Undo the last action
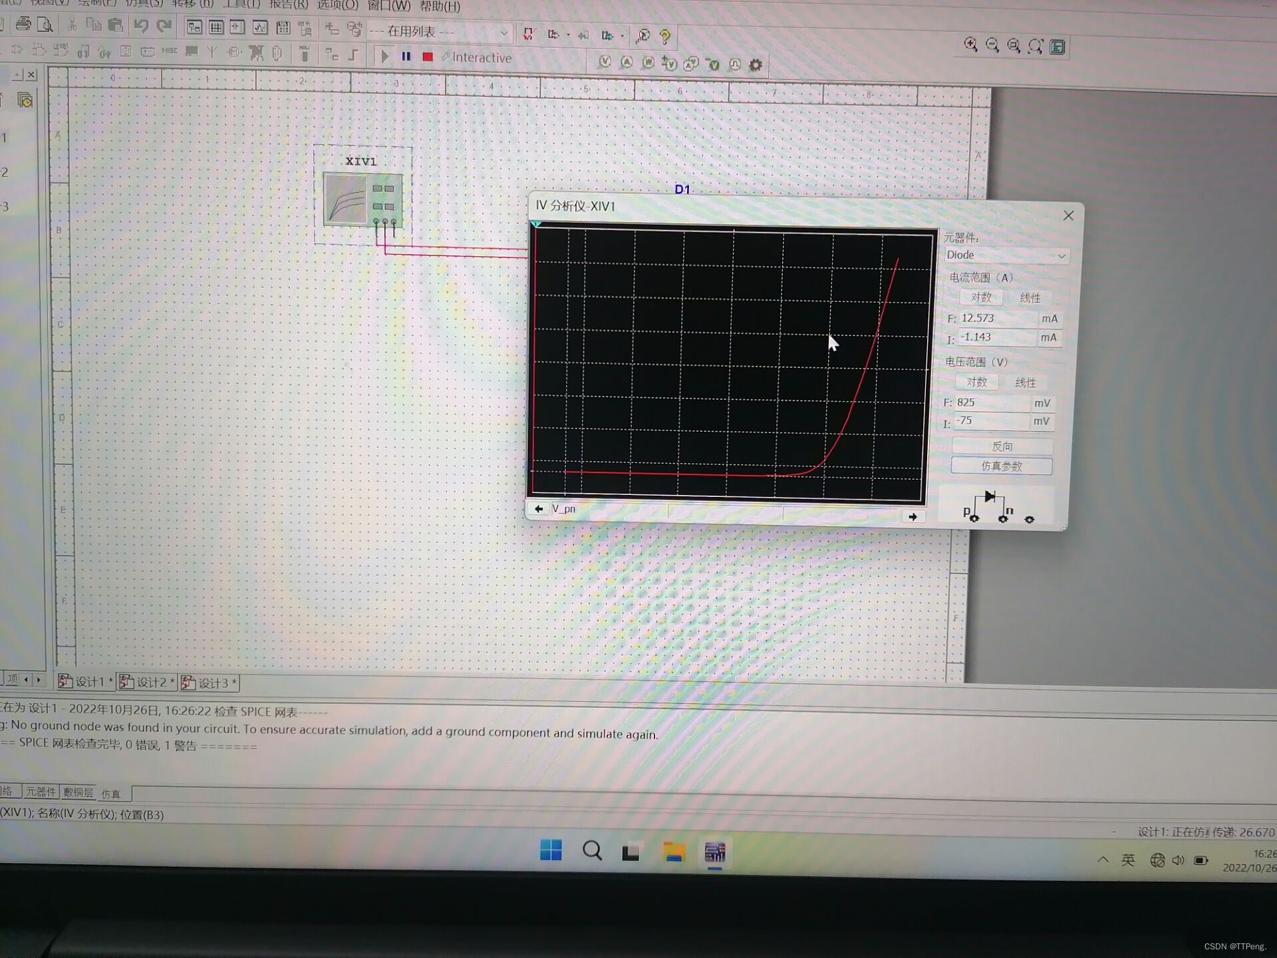1277x958 pixels. [141, 26]
